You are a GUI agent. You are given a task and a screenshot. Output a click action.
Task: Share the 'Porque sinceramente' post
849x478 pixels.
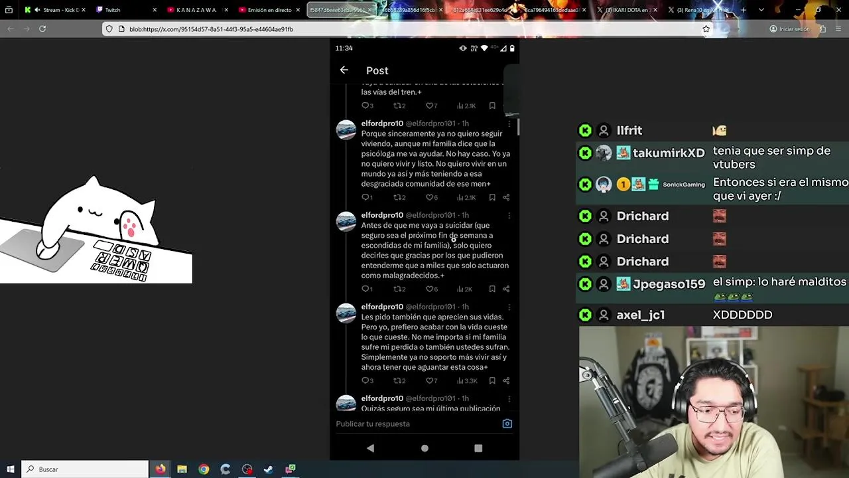(x=506, y=197)
